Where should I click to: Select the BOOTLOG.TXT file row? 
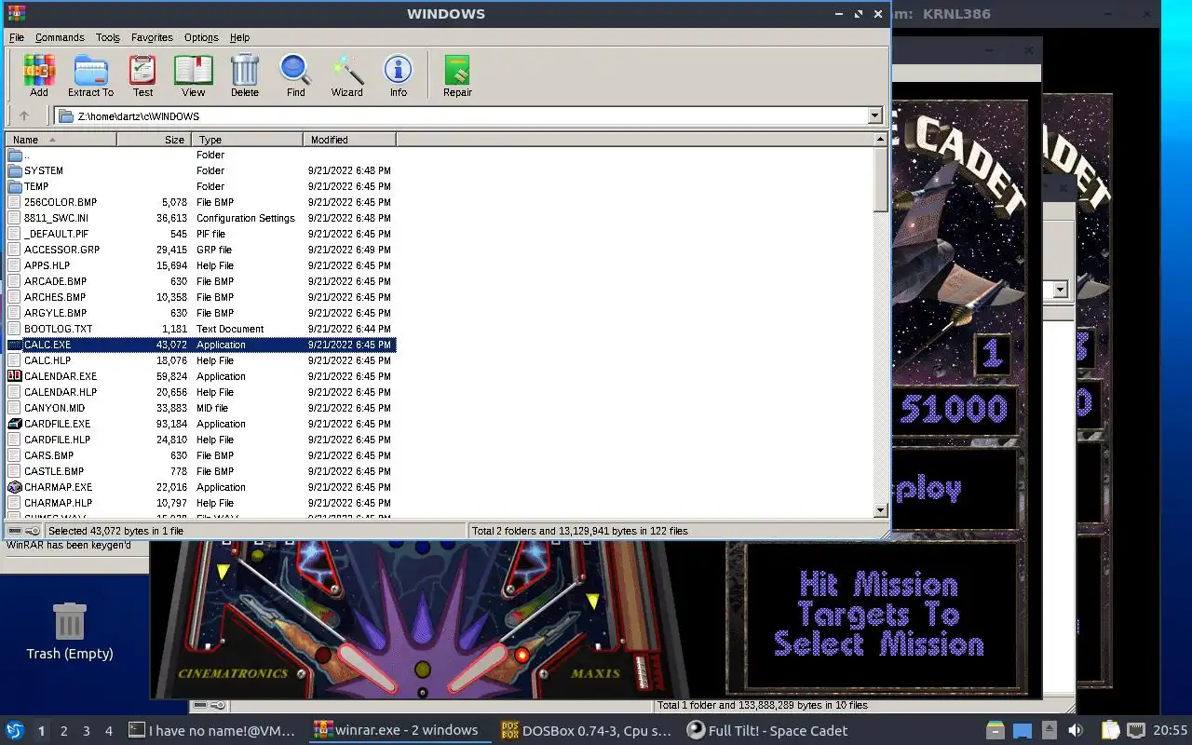coord(201,329)
